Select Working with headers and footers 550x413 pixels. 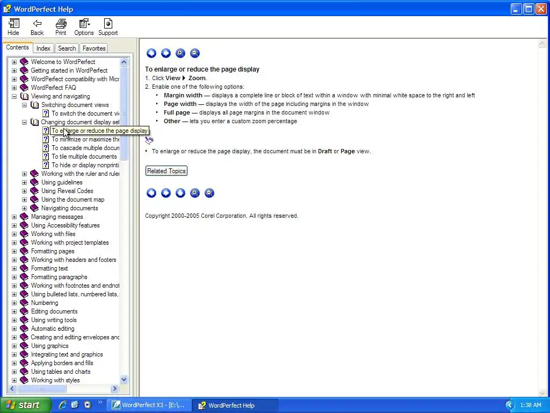(x=74, y=260)
